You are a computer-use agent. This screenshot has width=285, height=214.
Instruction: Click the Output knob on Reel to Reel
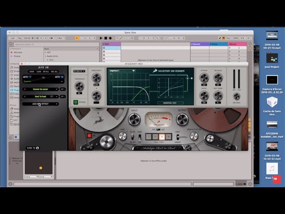point(181,119)
